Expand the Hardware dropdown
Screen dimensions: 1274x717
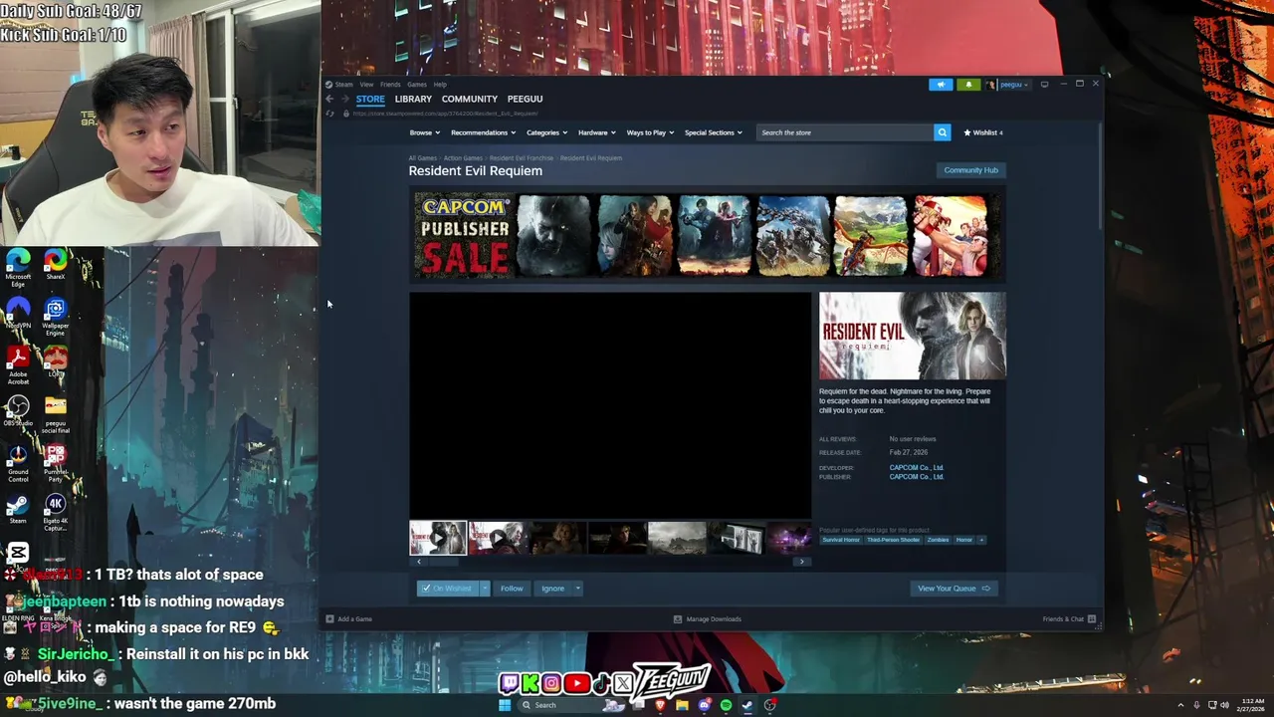coord(596,132)
